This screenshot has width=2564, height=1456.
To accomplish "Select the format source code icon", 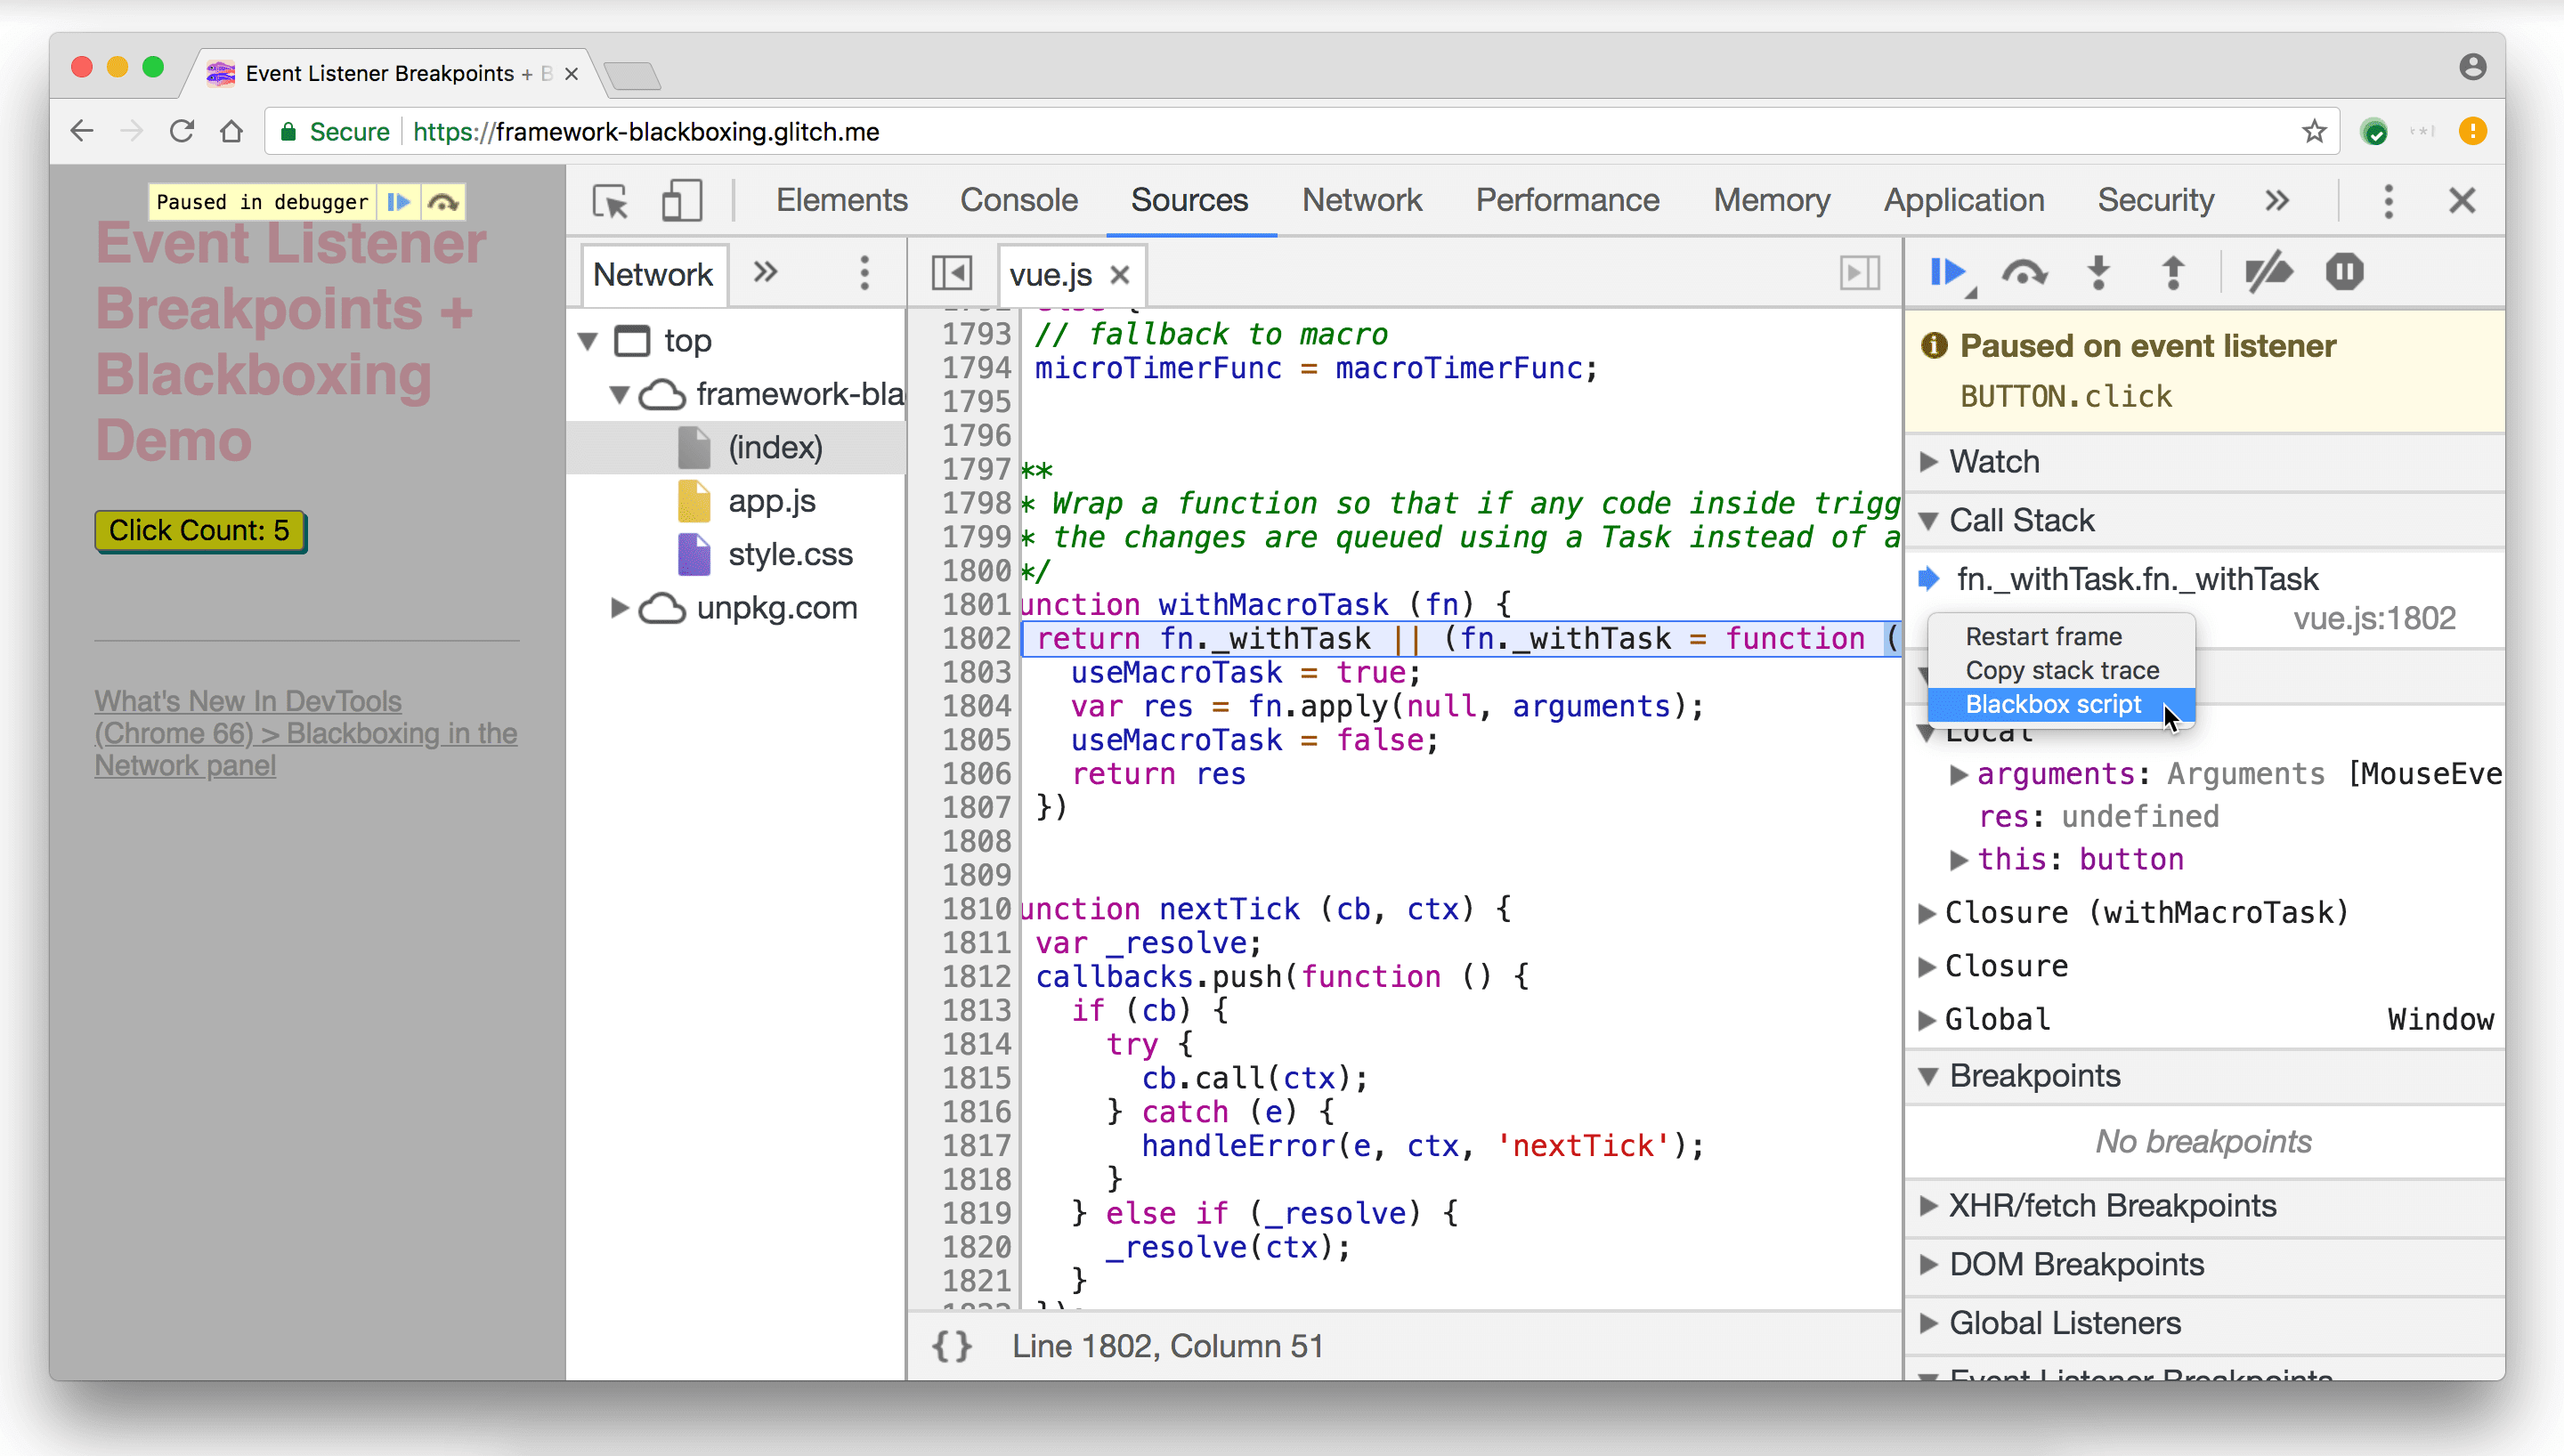I will point(951,1345).
